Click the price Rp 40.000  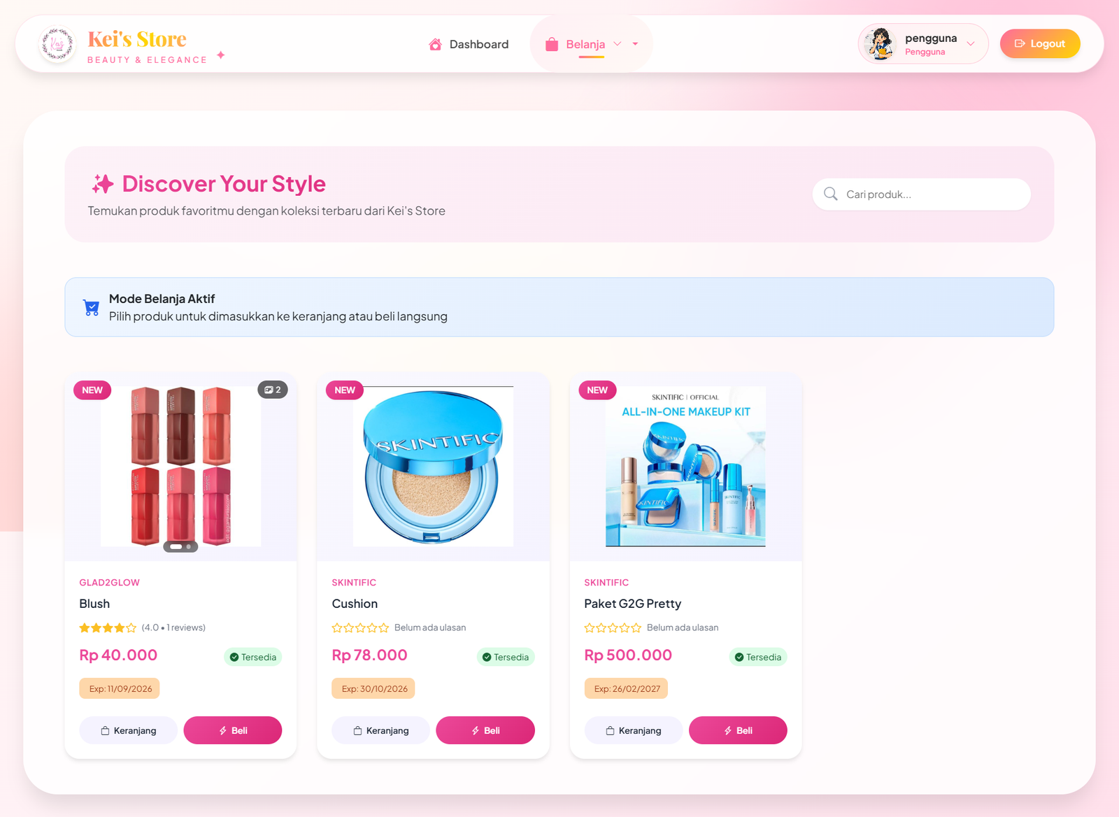[x=118, y=655]
